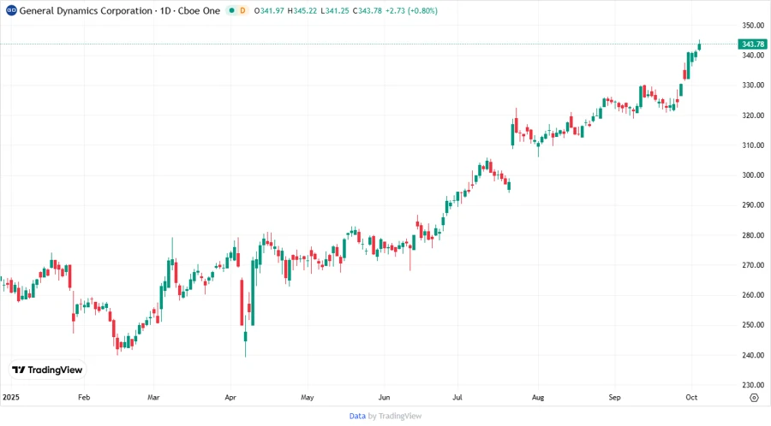771x426 pixels.
Task: Click the green market status dot
Action: [x=230, y=10]
